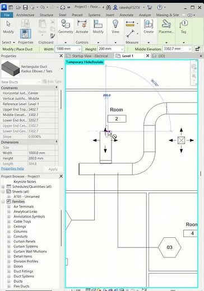This screenshot has width=204, height=291.
Task: Expand the Air Terminals family node
Action: click(9, 206)
